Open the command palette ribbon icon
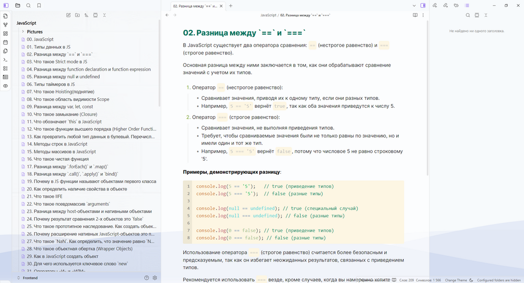The image size is (524, 283). click(x=5, y=60)
